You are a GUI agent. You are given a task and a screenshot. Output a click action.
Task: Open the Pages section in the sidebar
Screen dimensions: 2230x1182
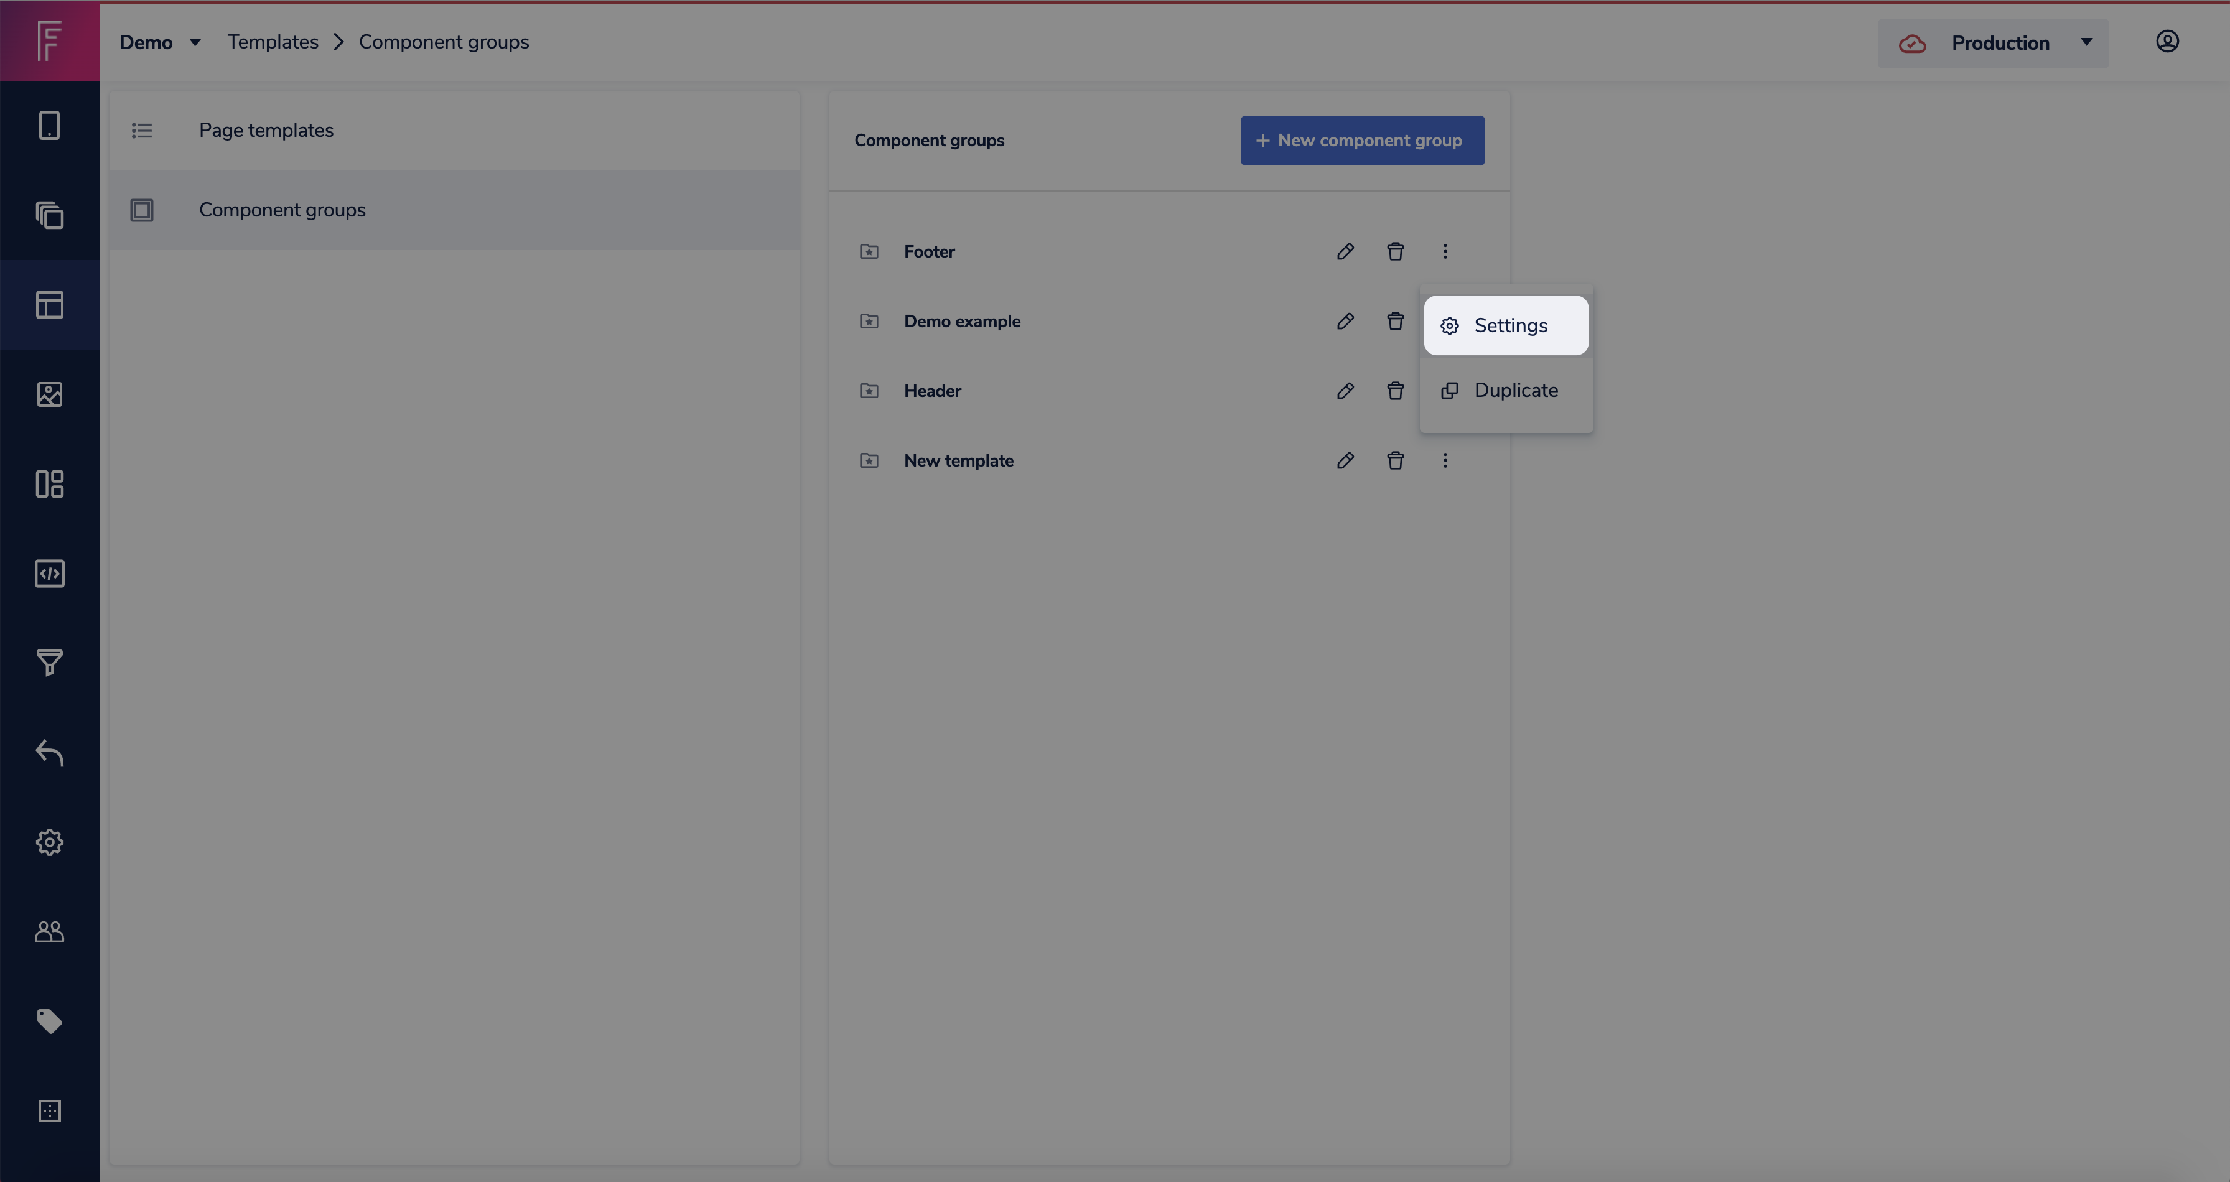coord(49,124)
